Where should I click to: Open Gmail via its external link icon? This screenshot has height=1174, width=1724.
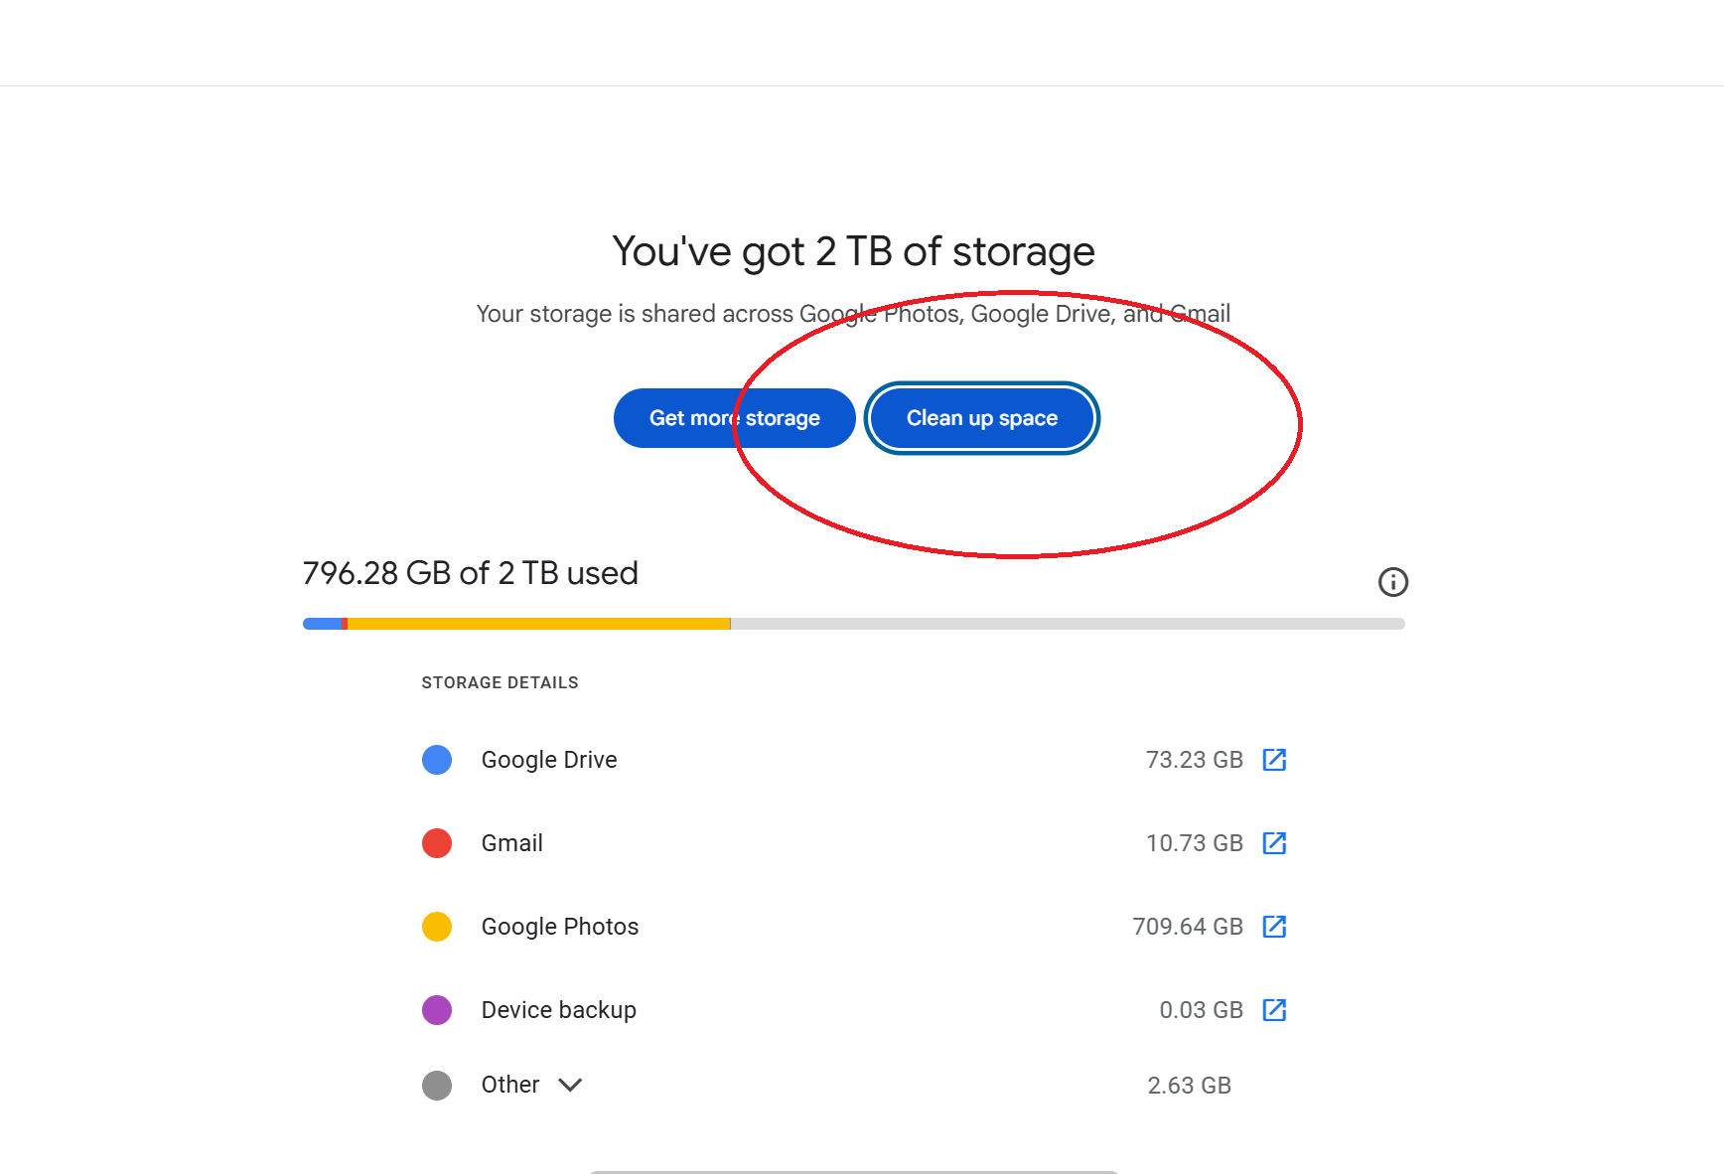(x=1274, y=843)
